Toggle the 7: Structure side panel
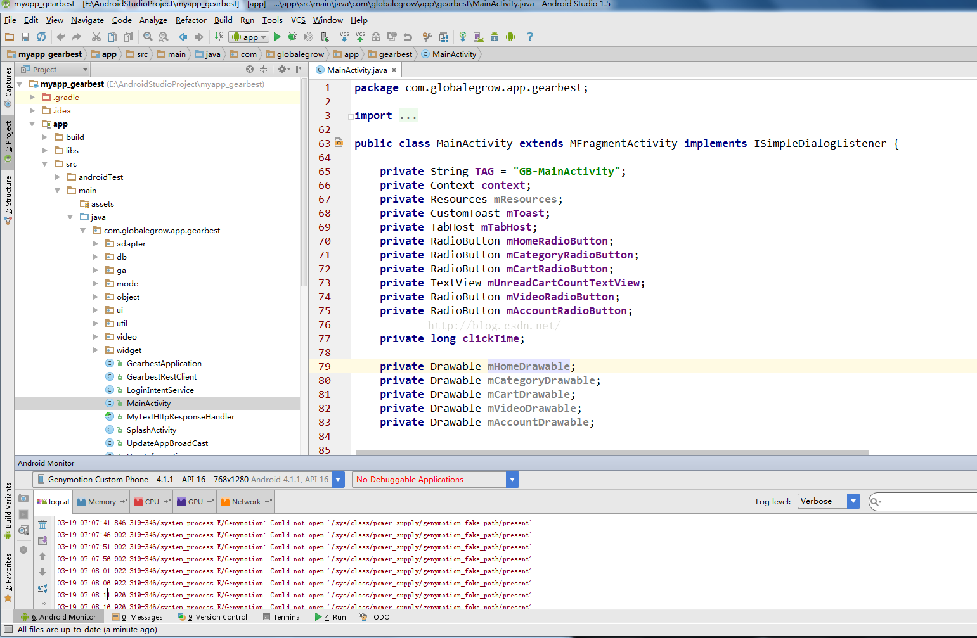This screenshot has width=977, height=638. [x=8, y=200]
